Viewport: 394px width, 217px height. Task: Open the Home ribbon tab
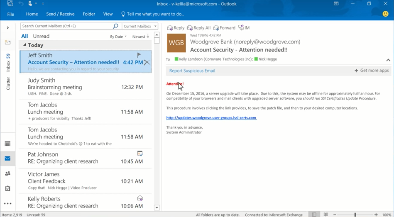[32, 14]
